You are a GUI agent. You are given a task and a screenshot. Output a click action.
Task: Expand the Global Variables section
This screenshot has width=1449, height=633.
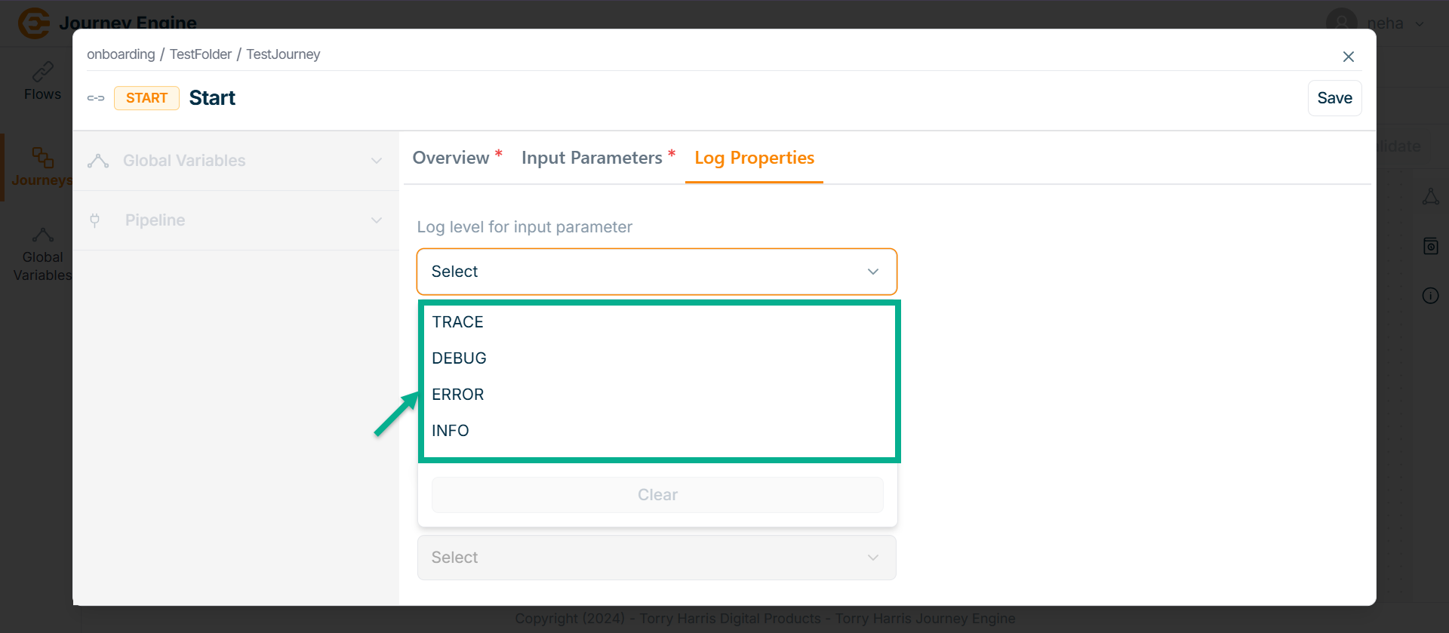tap(377, 161)
